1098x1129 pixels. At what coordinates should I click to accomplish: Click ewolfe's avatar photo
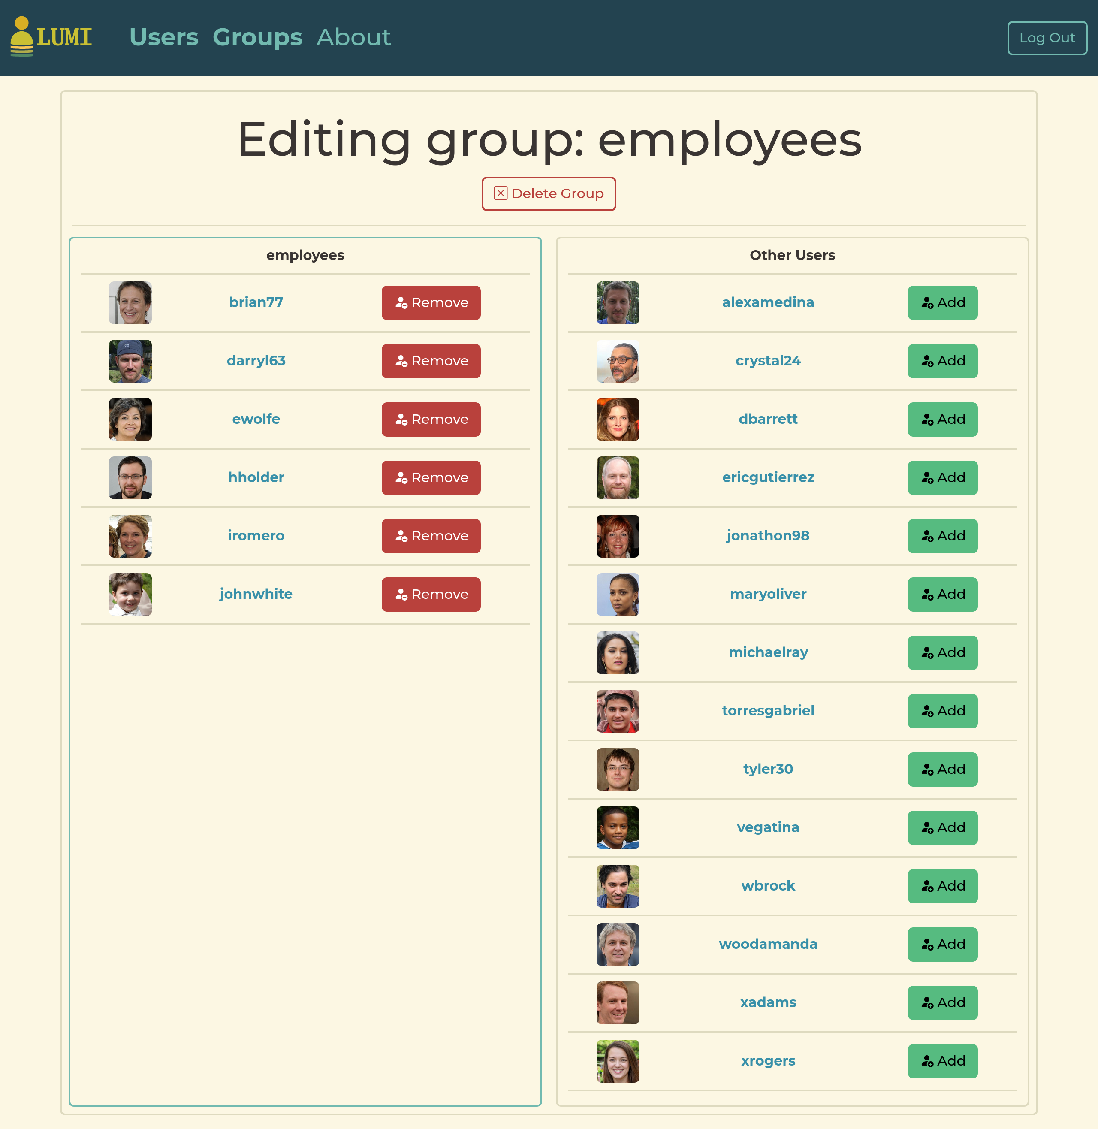point(130,419)
